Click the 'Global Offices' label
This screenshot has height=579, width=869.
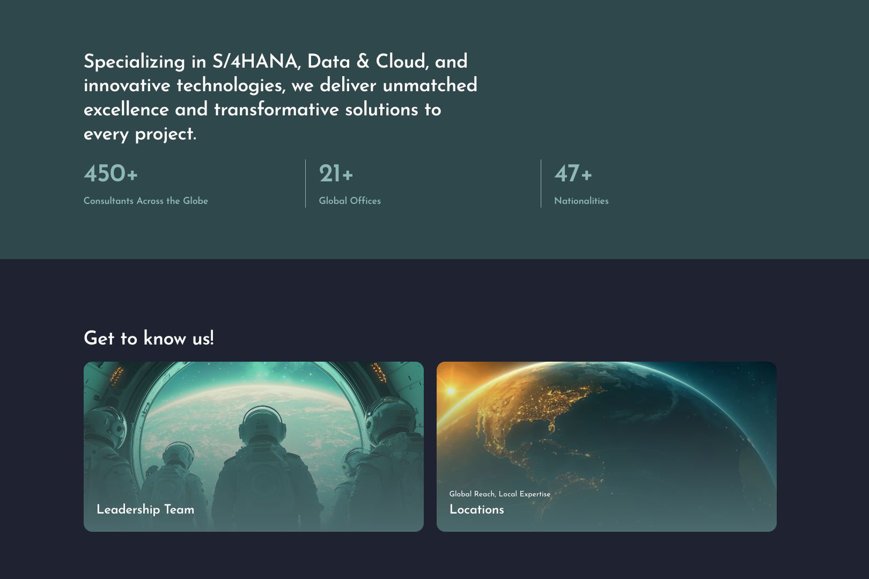pyautogui.click(x=350, y=201)
